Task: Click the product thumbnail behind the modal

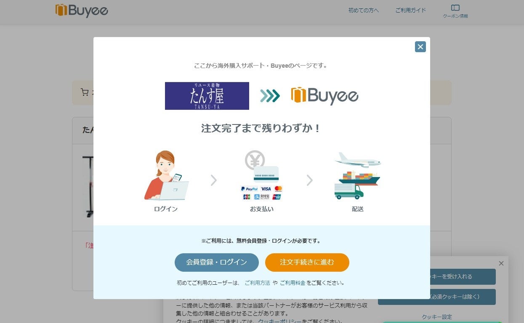Action: 88,186
